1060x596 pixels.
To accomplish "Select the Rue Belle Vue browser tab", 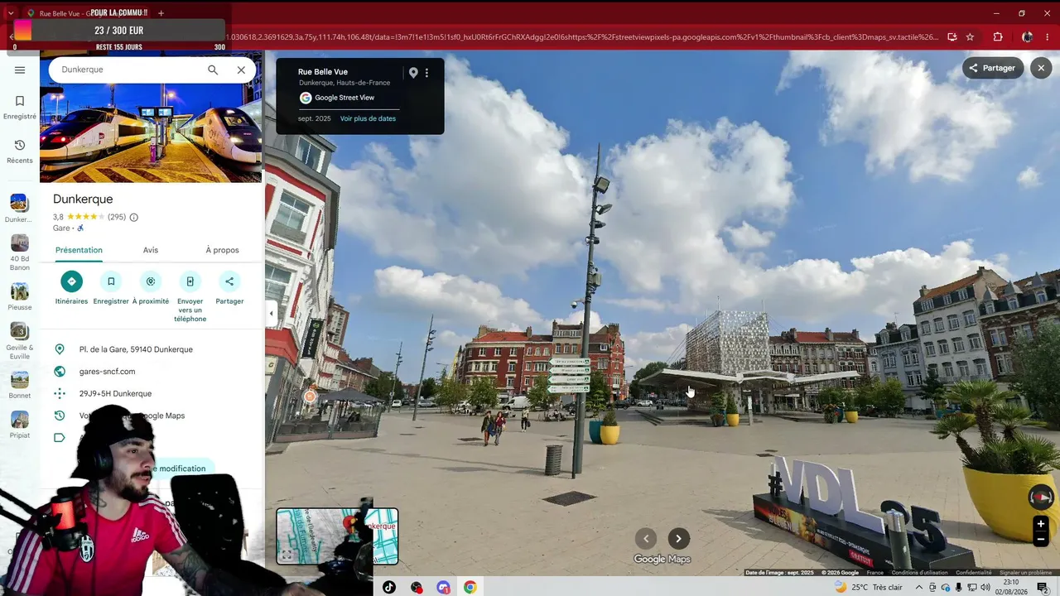I will [x=87, y=13].
